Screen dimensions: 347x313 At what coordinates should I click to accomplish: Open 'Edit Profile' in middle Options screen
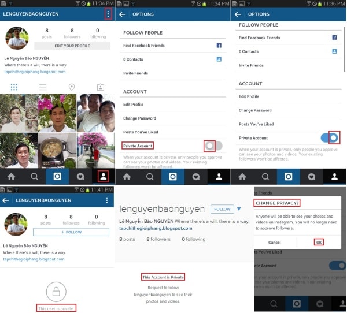pos(173,105)
